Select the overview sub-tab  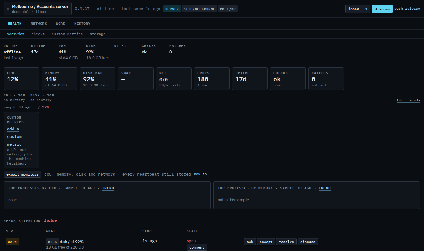tap(16, 34)
